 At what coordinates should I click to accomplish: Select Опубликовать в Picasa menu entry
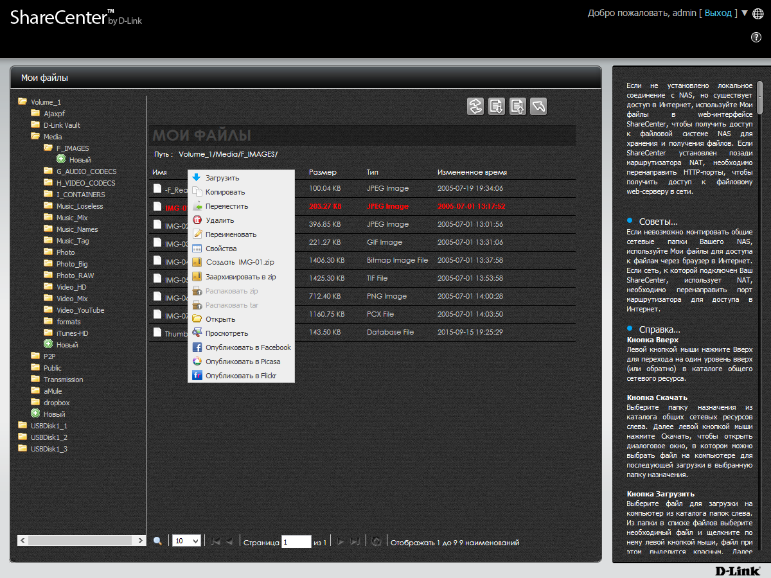(241, 362)
